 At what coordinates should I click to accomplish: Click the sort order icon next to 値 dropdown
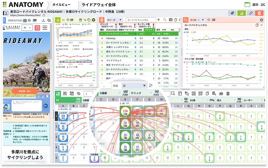click(x=151, y=85)
